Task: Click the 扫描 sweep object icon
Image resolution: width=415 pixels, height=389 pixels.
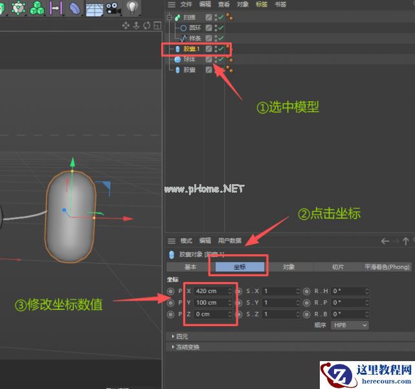Action: [177, 18]
